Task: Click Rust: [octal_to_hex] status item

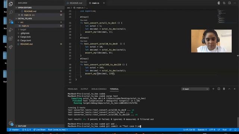Action: (57, 130)
